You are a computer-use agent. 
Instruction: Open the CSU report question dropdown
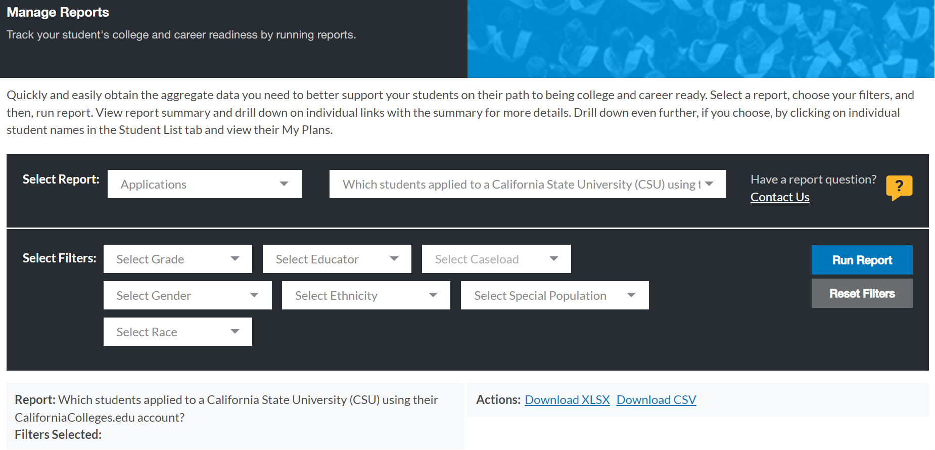[528, 184]
